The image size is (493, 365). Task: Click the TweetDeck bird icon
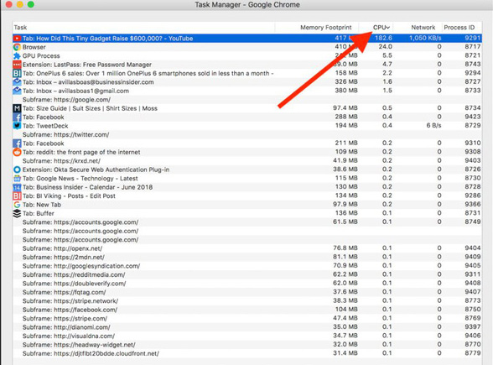coord(17,126)
